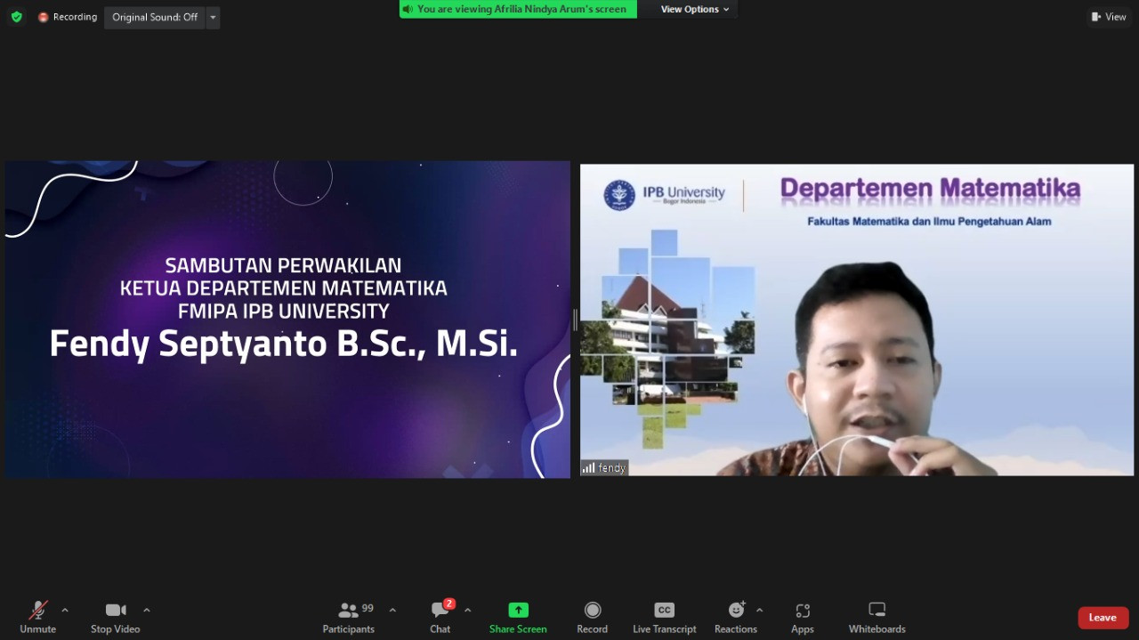Open View Options dropdown

695,9
